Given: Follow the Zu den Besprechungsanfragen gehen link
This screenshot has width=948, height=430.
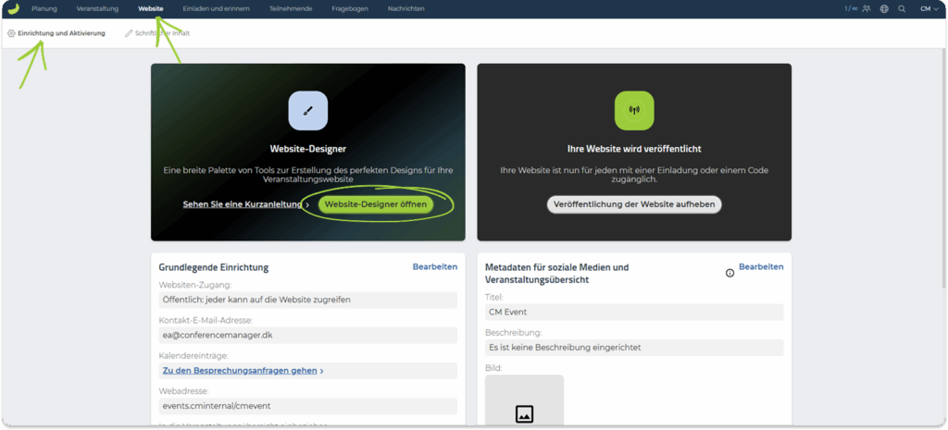Looking at the screenshot, I should tap(243, 371).
